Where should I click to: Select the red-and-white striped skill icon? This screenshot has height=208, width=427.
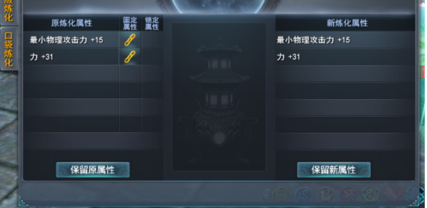point(393,195)
